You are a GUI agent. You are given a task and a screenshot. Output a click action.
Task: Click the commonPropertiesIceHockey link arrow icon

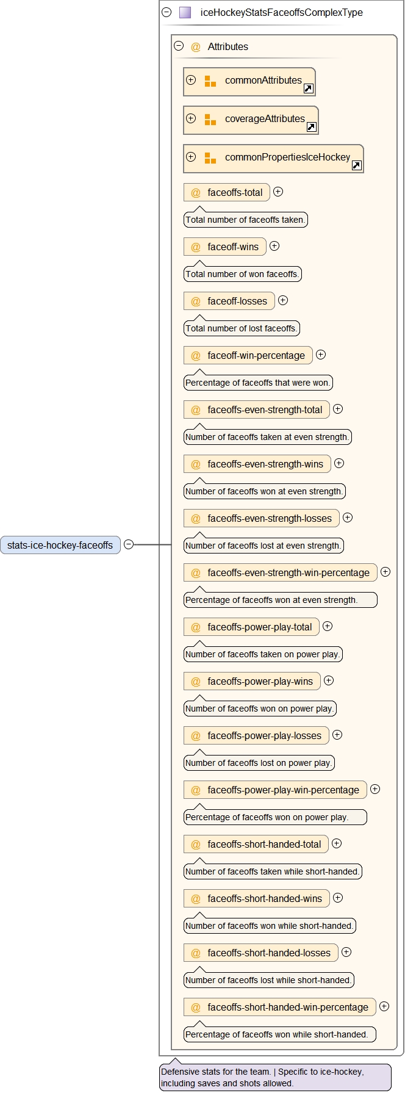pos(357,165)
